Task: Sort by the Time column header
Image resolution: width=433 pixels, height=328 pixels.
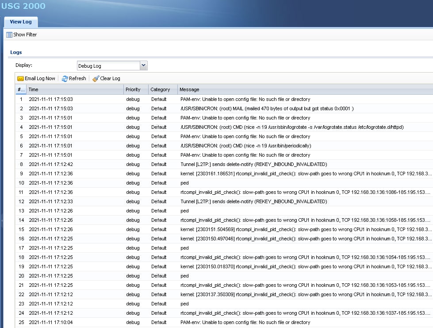Action: (74, 89)
